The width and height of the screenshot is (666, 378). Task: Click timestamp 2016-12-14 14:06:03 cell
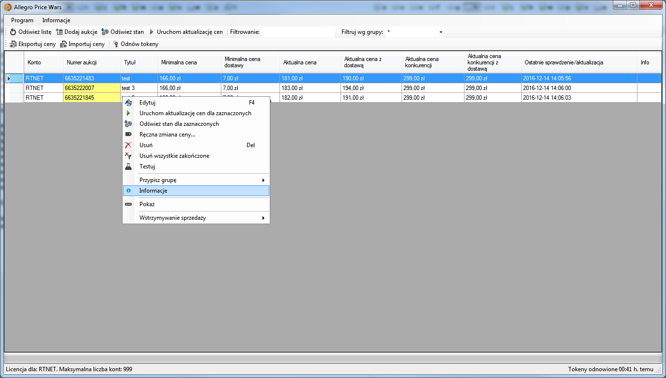click(579, 98)
